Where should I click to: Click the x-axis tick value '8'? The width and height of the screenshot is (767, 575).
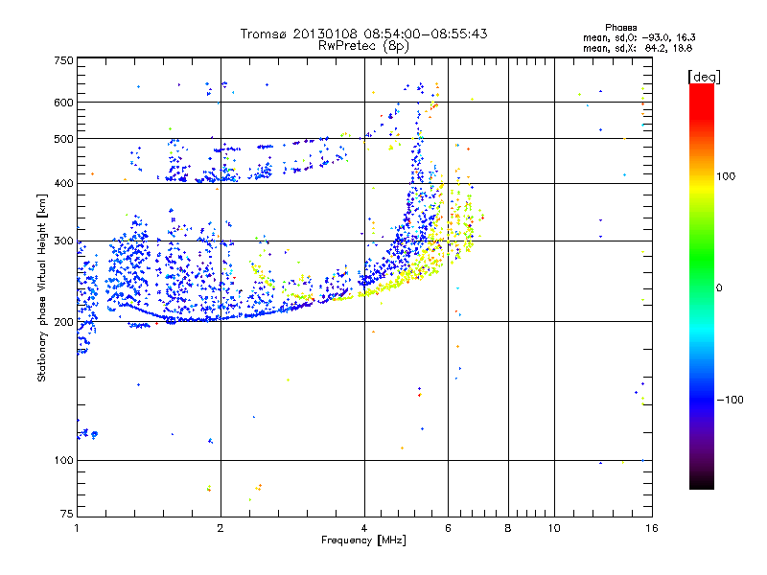click(508, 528)
